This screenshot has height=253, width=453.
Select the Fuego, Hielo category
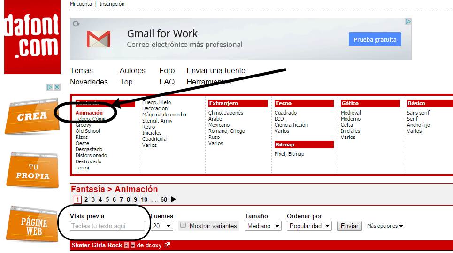[x=157, y=102]
